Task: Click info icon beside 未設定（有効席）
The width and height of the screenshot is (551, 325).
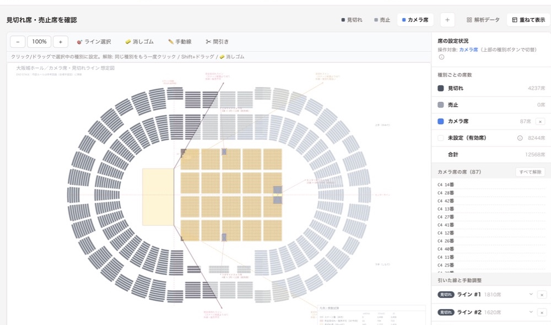Action: (520, 138)
